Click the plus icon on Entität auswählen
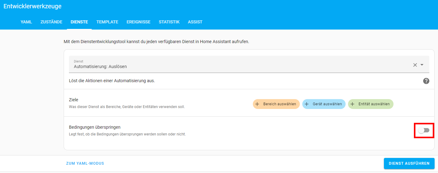The height and width of the screenshot is (173, 438). pos(352,104)
